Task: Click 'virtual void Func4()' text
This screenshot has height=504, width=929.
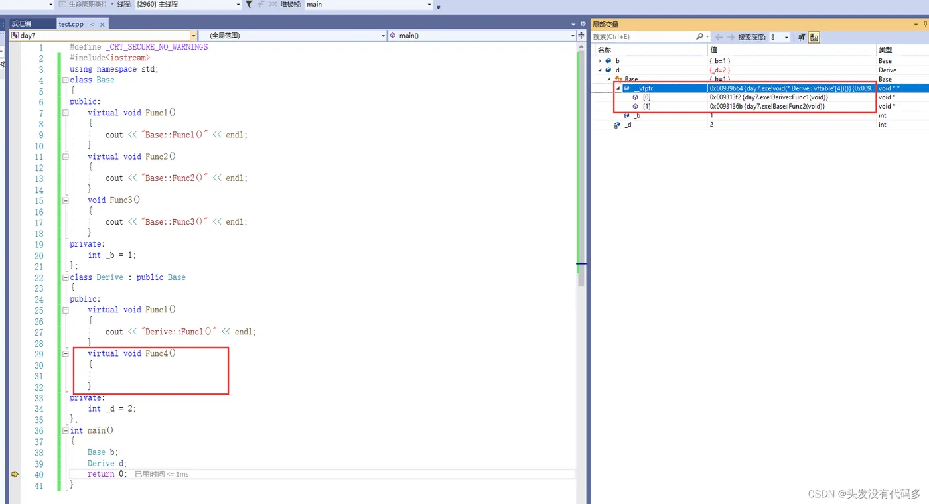Action: tap(131, 353)
